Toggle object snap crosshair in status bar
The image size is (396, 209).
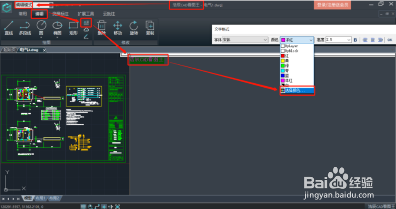104,206
